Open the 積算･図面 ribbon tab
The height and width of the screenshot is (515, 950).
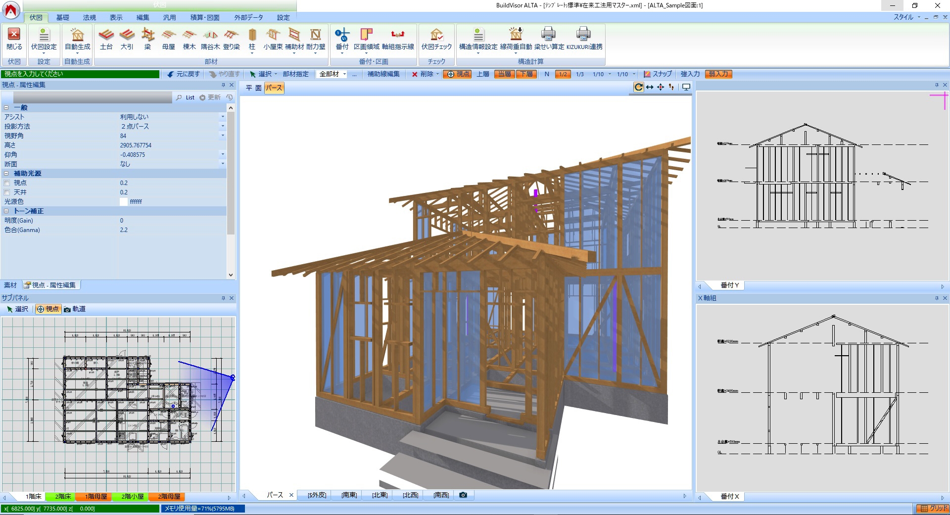point(204,17)
